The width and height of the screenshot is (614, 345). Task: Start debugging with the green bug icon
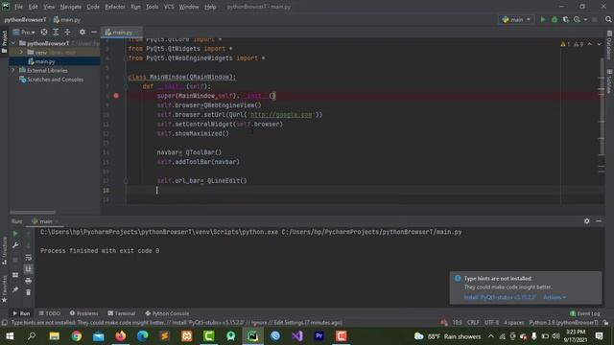555,19
